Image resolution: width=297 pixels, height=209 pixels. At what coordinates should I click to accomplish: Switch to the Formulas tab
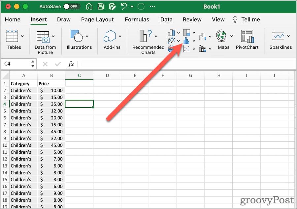point(137,20)
